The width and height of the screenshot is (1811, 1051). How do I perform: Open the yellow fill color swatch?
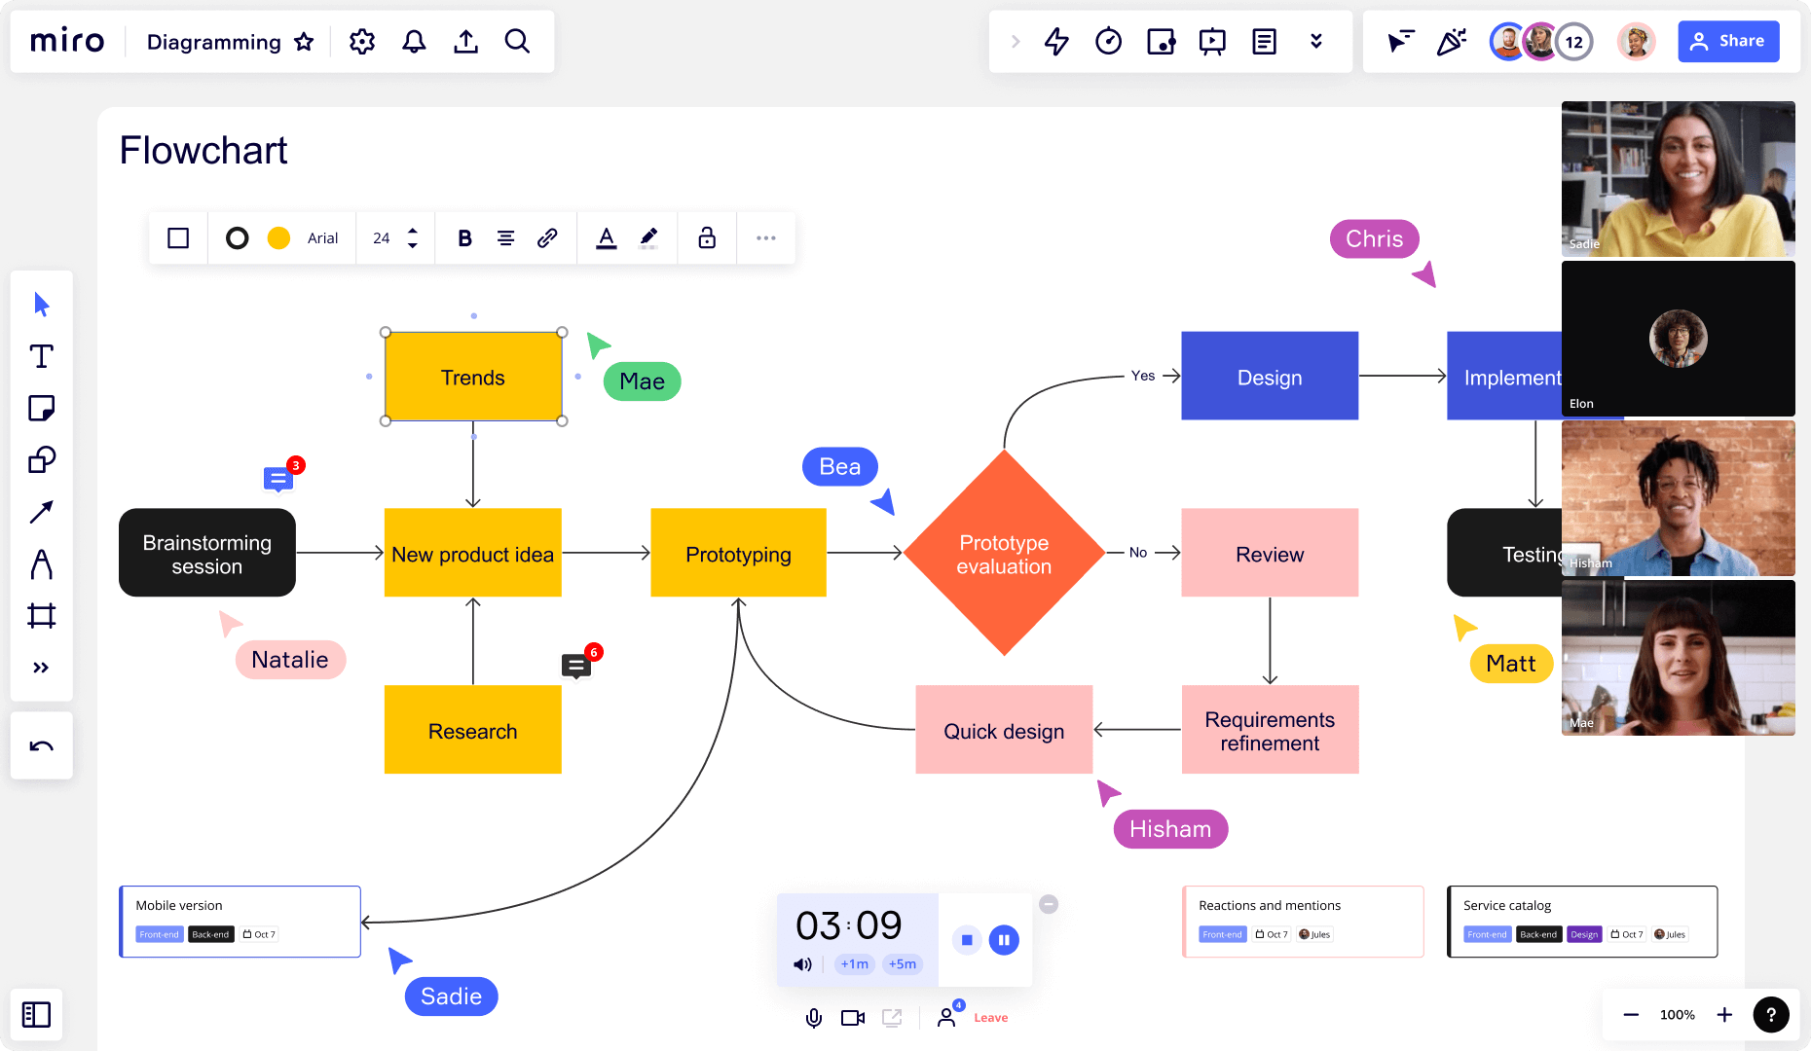tap(278, 237)
